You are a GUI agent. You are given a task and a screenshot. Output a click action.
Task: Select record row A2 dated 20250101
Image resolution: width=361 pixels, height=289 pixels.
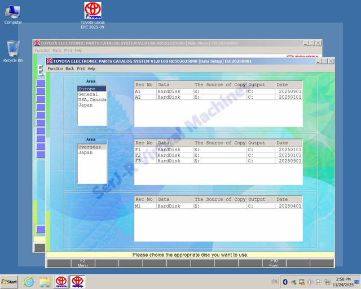click(218, 97)
